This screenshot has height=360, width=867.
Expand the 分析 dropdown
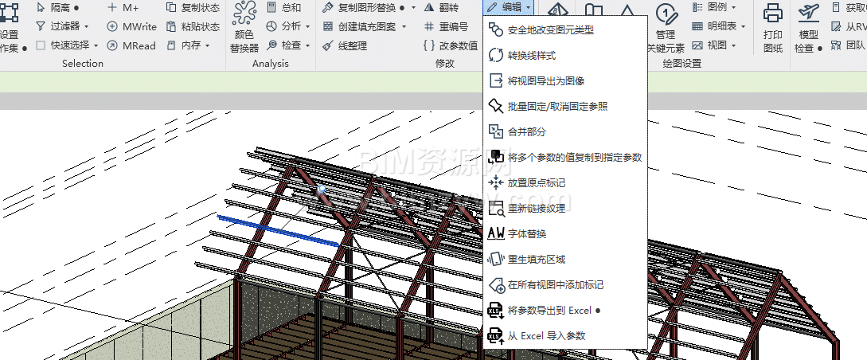307,26
